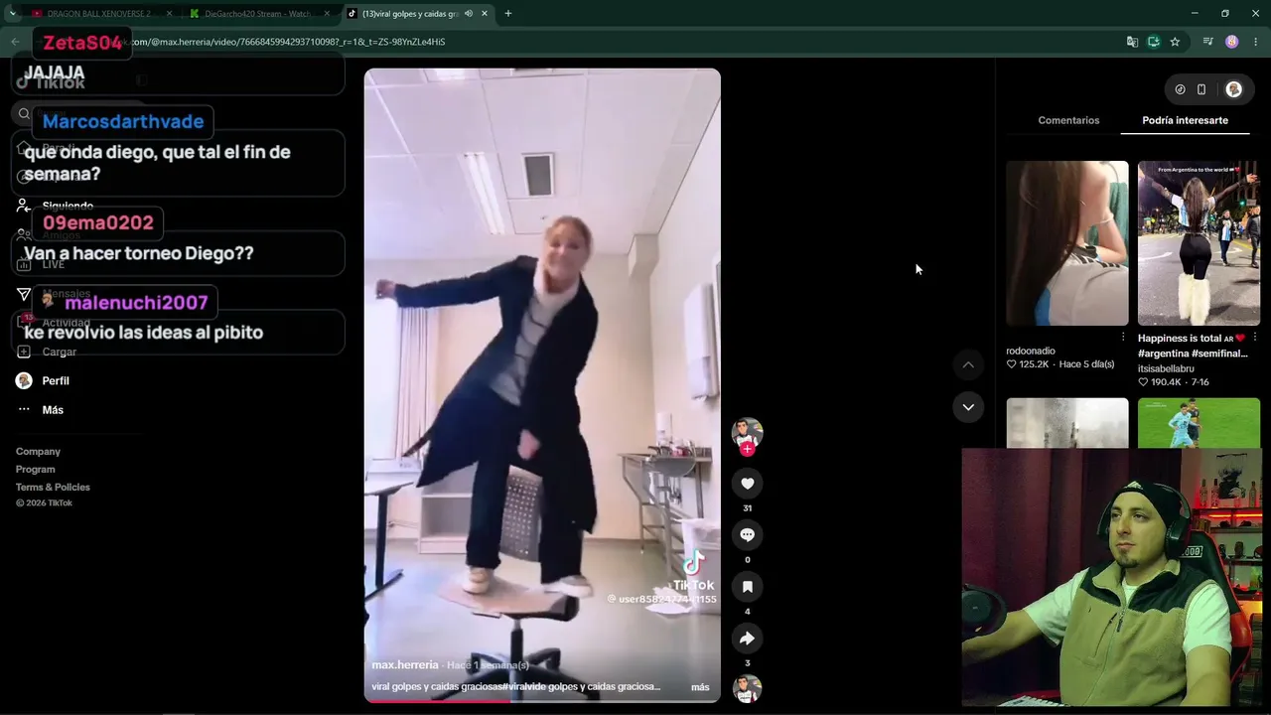Open the Company footer link
This screenshot has width=1271, height=715.
[38, 452]
